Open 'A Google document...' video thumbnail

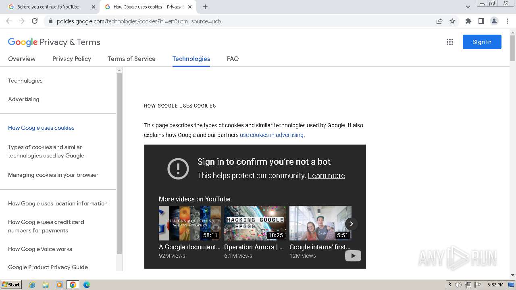pos(190,223)
